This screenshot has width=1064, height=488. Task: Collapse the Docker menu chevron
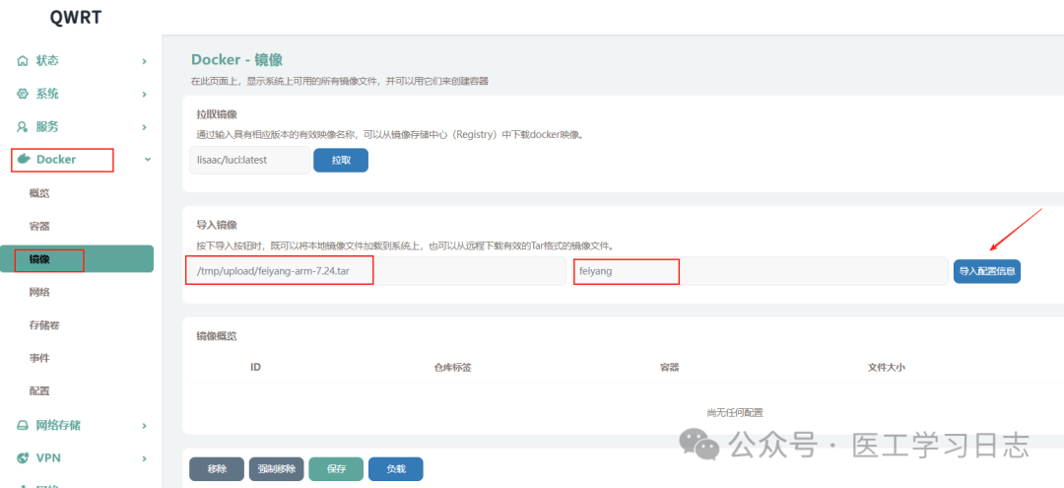[x=147, y=160]
